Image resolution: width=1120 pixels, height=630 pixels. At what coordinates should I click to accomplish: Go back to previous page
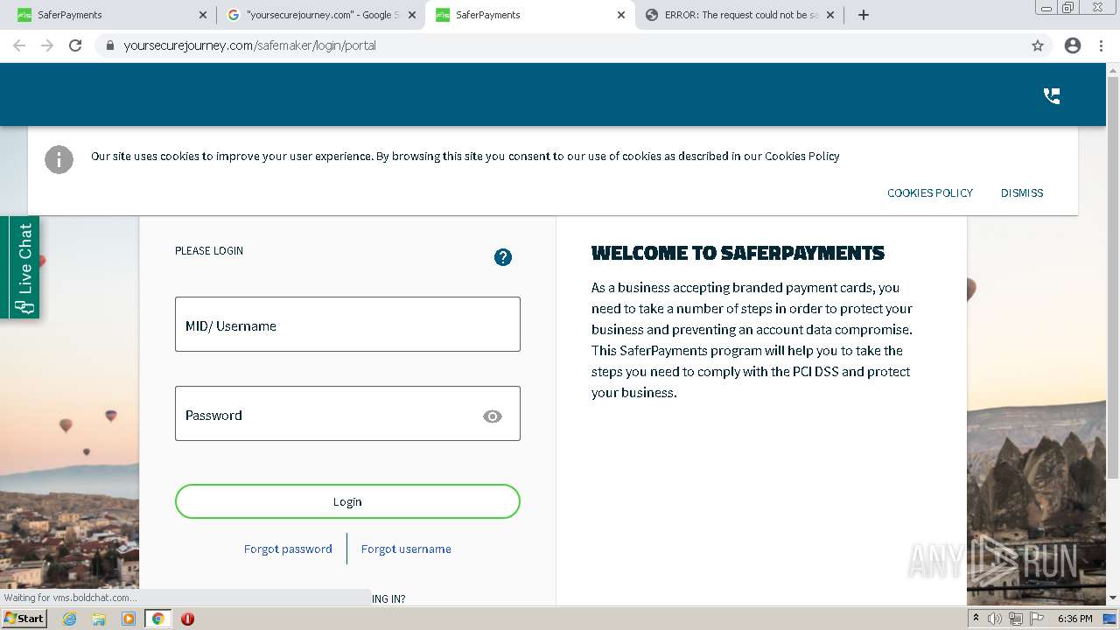(19, 45)
